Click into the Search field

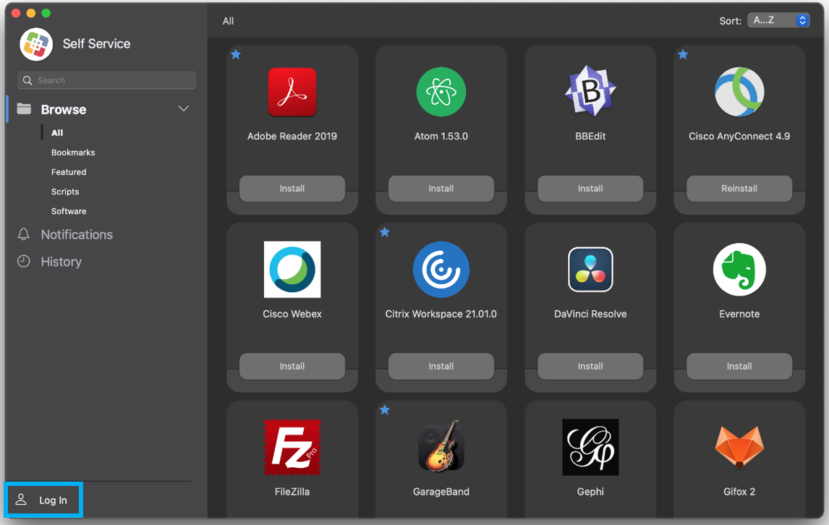107,80
